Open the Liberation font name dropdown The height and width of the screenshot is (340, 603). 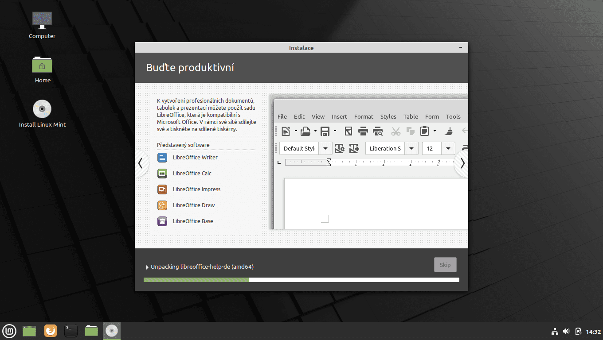pos(411,148)
